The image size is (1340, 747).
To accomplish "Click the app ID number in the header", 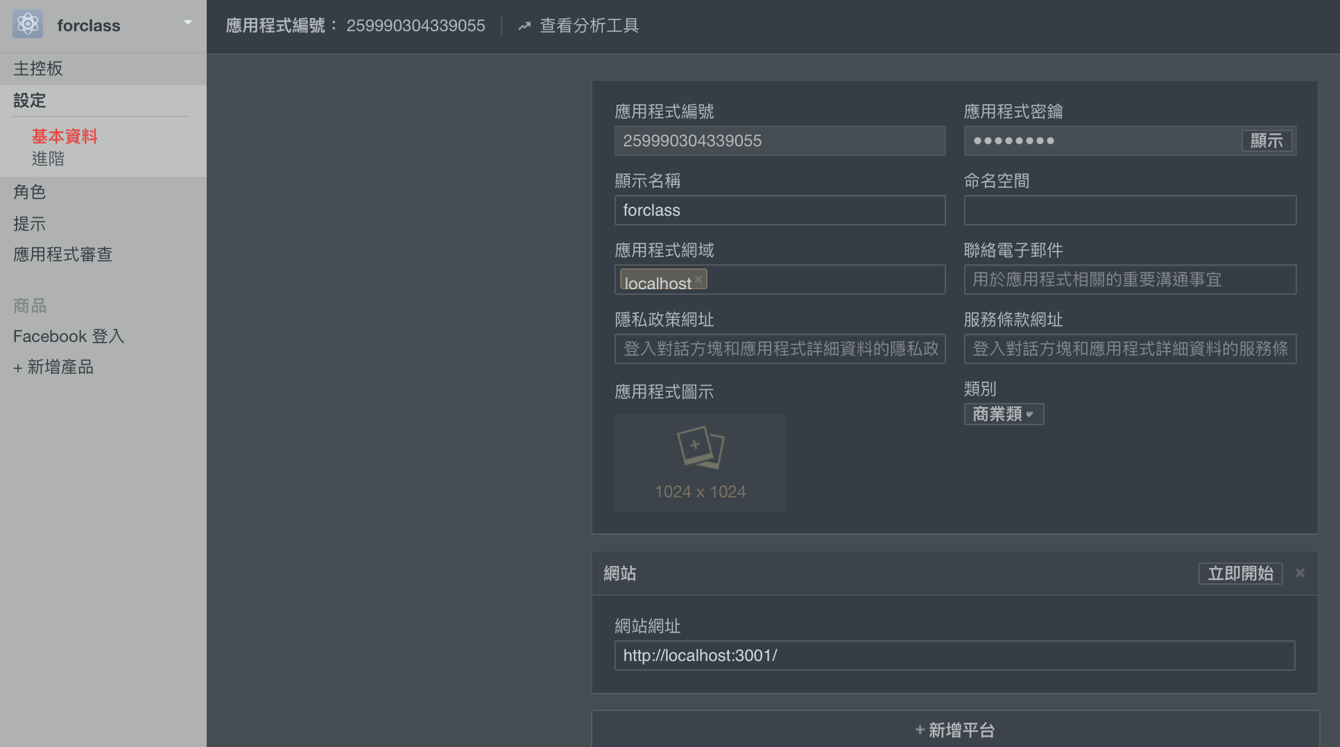I will pyautogui.click(x=415, y=26).
